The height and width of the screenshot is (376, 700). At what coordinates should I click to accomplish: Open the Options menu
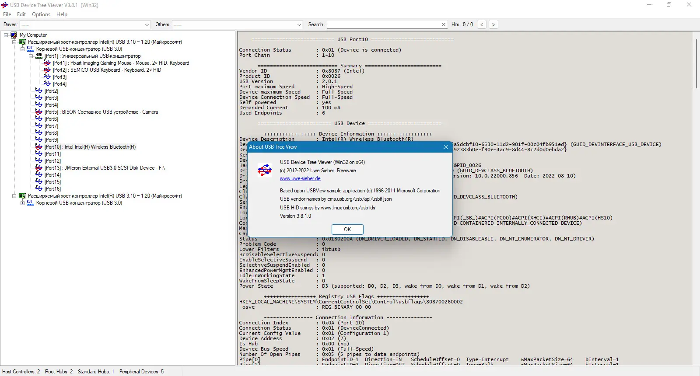(41, 14)
